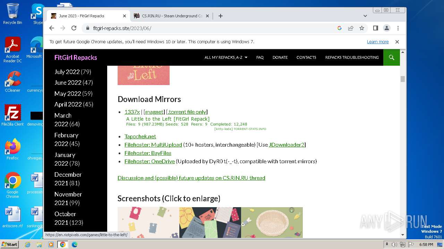Show hidden tray icons arrow

[x=387, y=245]
